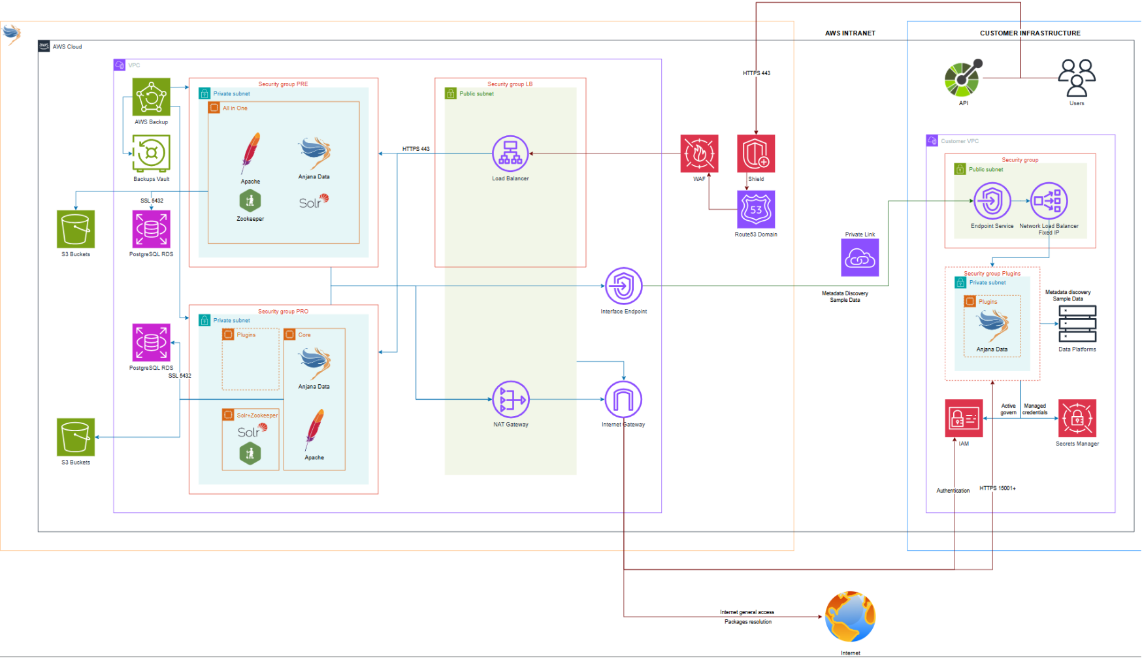Click the NAT Gateway icon
Image resolution: width=1142 pixels, height=669 pixels.
(510, 399)
